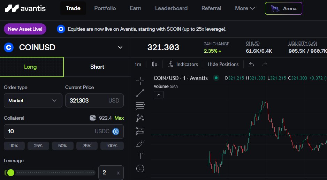Open the Arena button
This screenshot has width=327, height=180.
pyautogui.click(x=283, y=8)
